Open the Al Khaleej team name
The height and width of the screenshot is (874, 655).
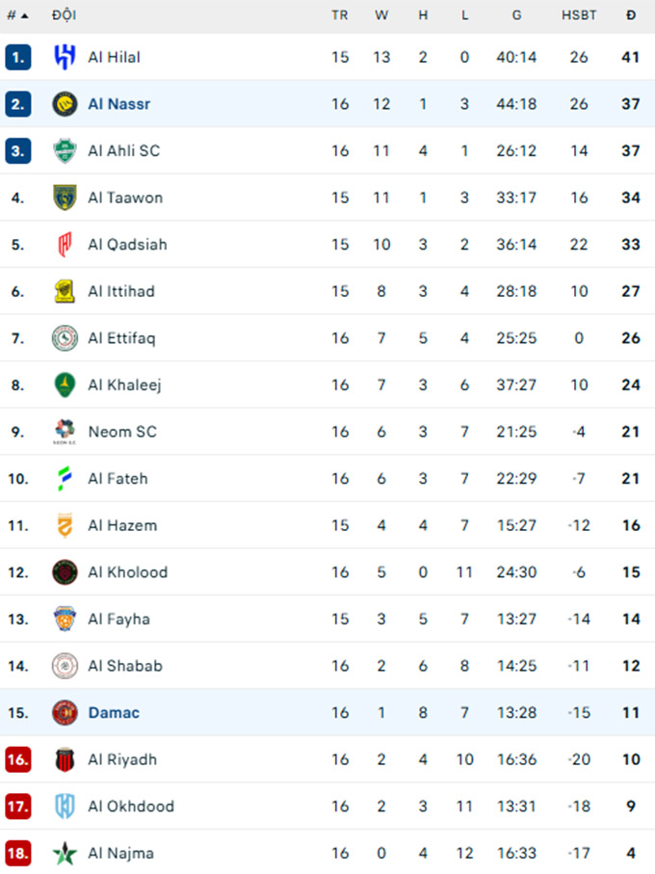coord(124,384)
